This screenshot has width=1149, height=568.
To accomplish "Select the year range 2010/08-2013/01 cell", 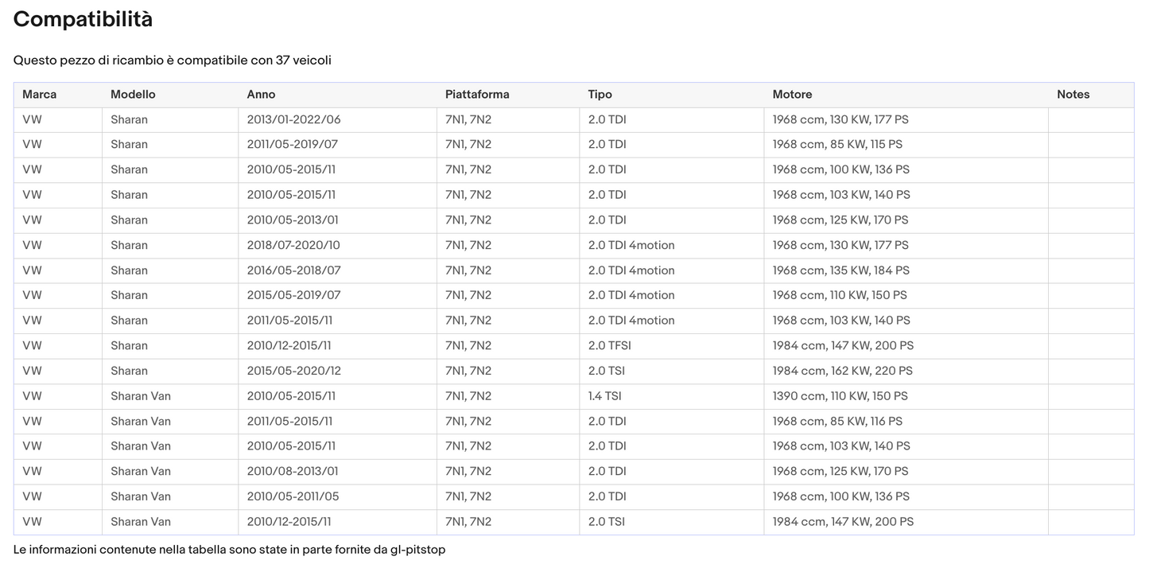I will click(292, 471).
